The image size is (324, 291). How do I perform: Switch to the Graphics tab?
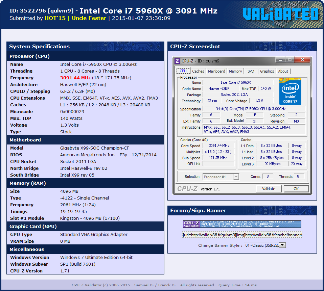(x=267, y=71)
